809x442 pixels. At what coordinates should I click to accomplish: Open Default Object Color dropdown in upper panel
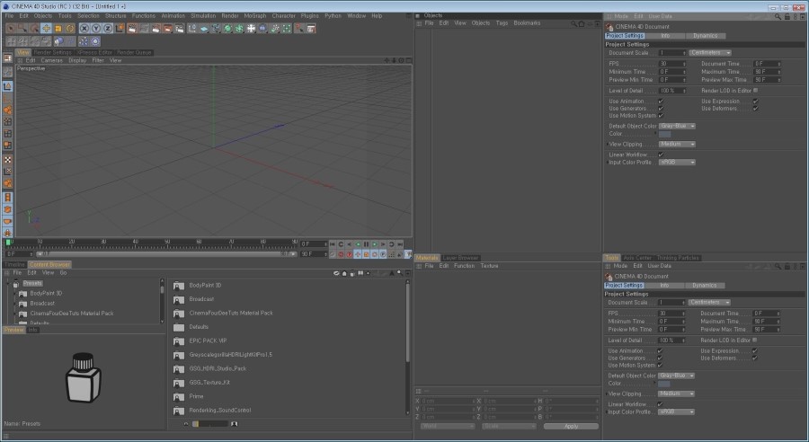click(x=677, y=126)
